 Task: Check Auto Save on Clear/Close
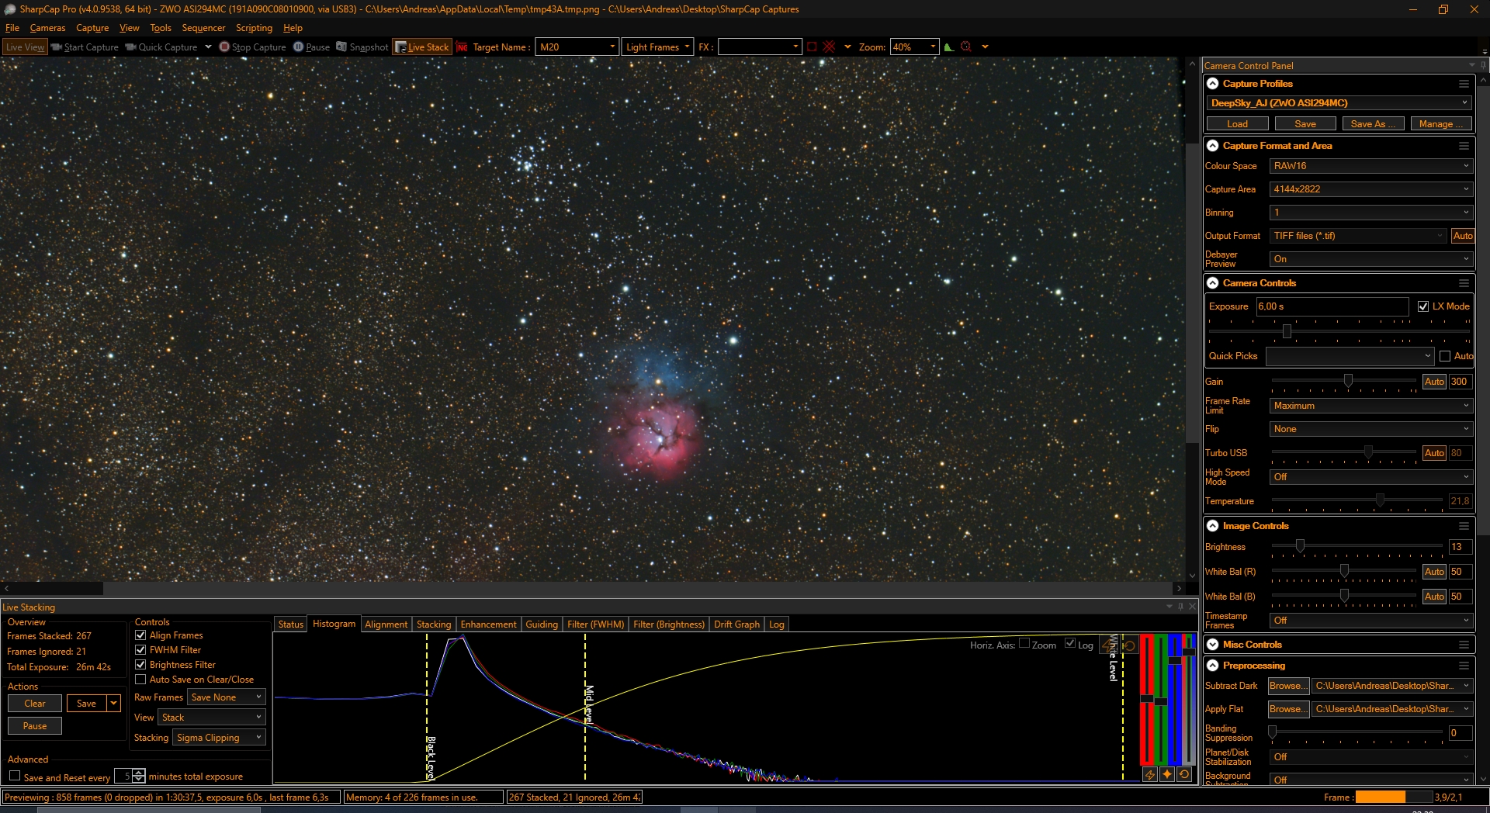140,680
